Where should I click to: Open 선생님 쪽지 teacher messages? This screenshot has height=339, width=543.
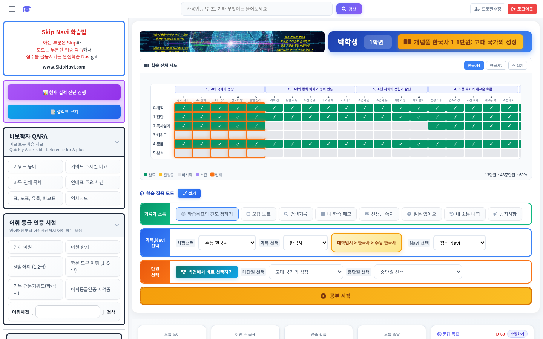coord(379,214)
